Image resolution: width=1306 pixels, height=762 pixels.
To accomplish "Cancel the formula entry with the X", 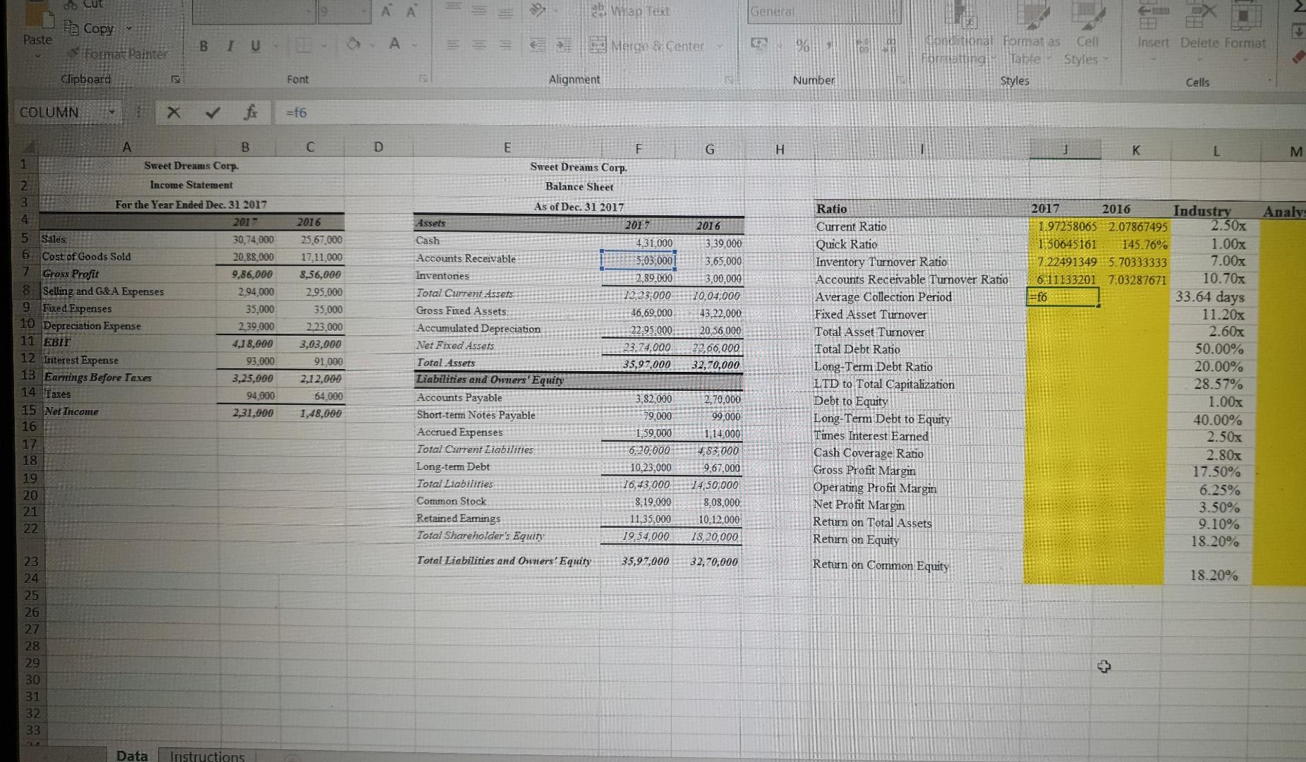I will click(174, 112).
